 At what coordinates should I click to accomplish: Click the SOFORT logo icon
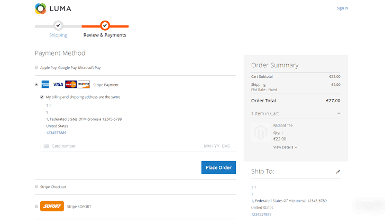(x=52, y=206)
